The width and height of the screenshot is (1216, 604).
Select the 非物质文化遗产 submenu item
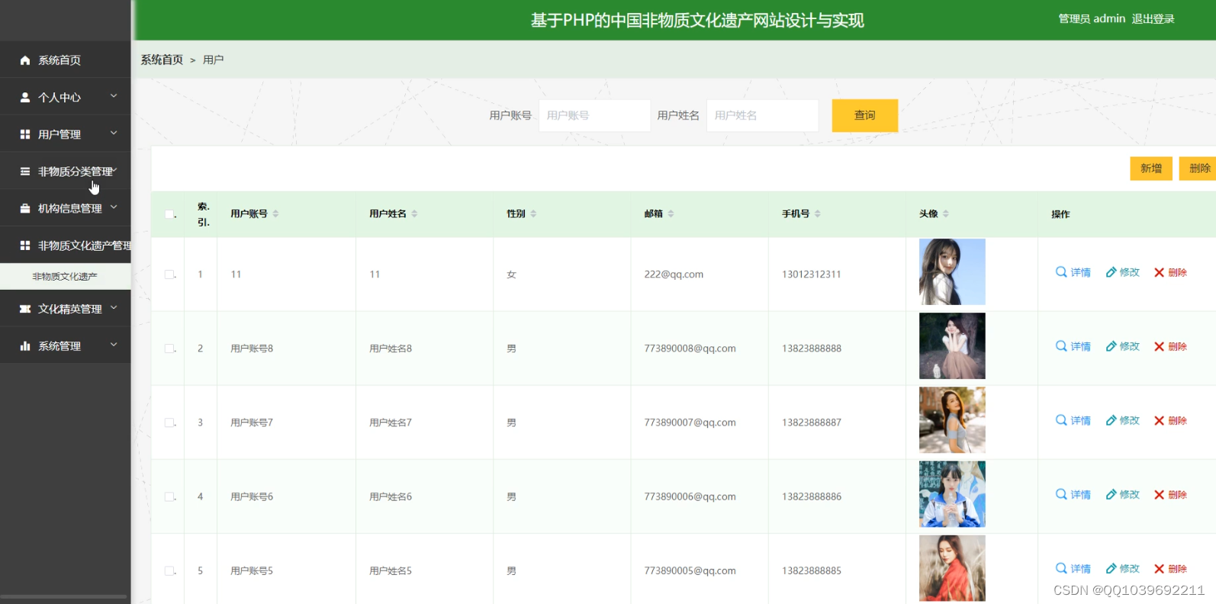(x=65, y=276)
